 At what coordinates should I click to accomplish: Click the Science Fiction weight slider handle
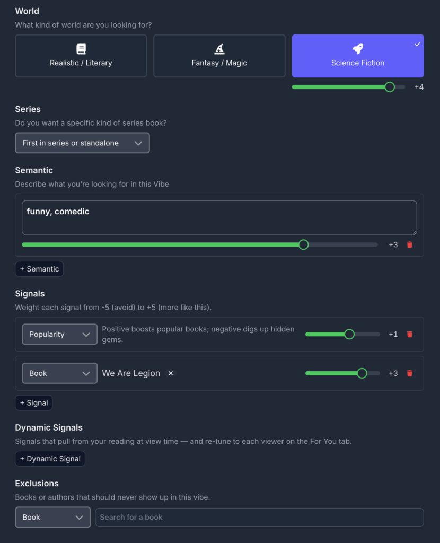390,87
